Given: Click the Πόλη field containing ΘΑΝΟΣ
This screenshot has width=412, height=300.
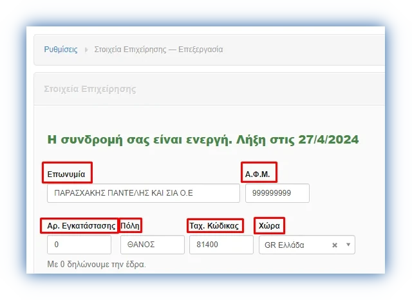Looking at the screenshot, I should point(153,245).
